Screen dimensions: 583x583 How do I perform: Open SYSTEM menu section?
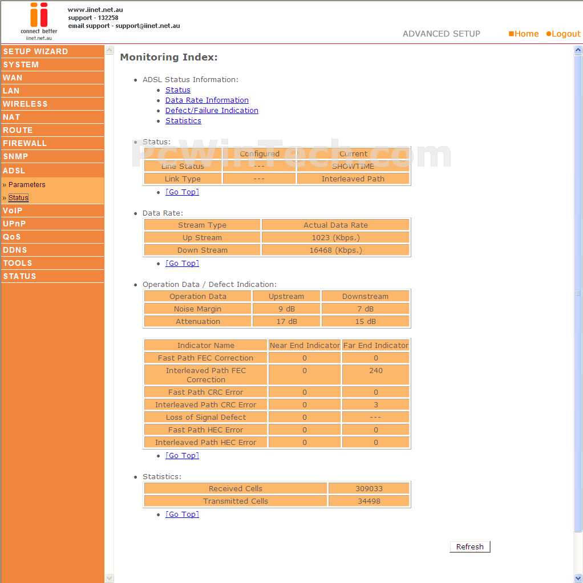point(52,64)
